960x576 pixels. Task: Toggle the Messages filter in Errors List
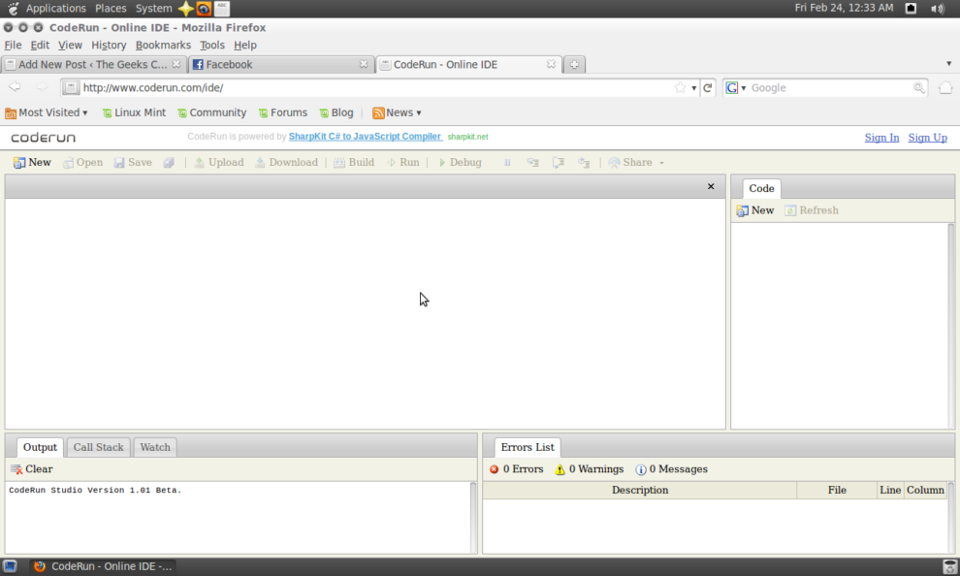(672, 469)
